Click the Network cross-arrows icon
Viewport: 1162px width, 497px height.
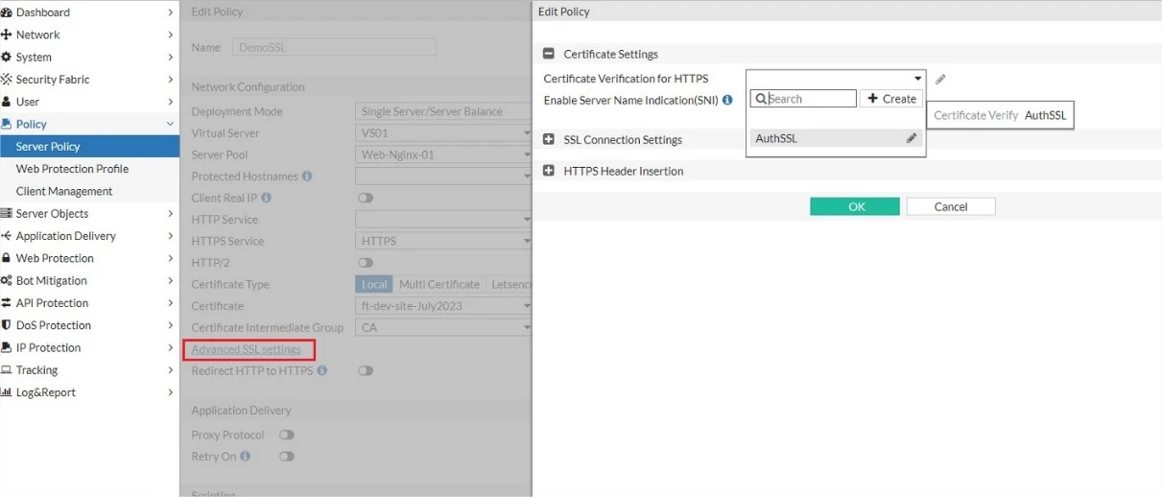coord(7,35)
